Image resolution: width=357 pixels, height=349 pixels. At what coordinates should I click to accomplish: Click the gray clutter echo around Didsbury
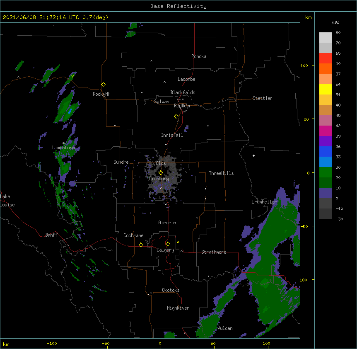point(163,178)
